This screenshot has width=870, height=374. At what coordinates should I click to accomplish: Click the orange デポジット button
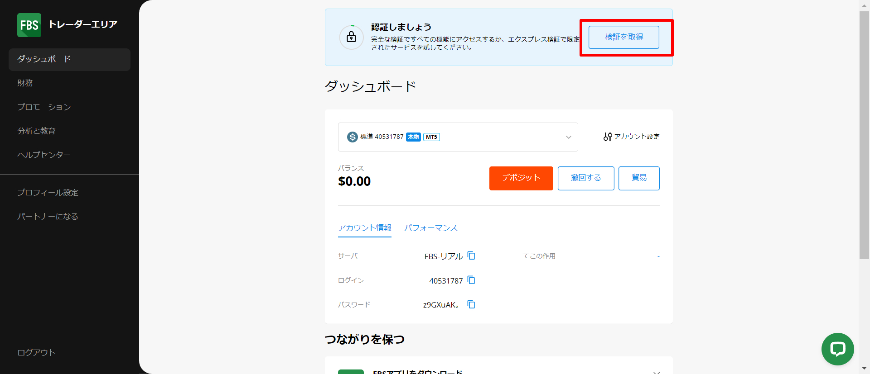521,178
